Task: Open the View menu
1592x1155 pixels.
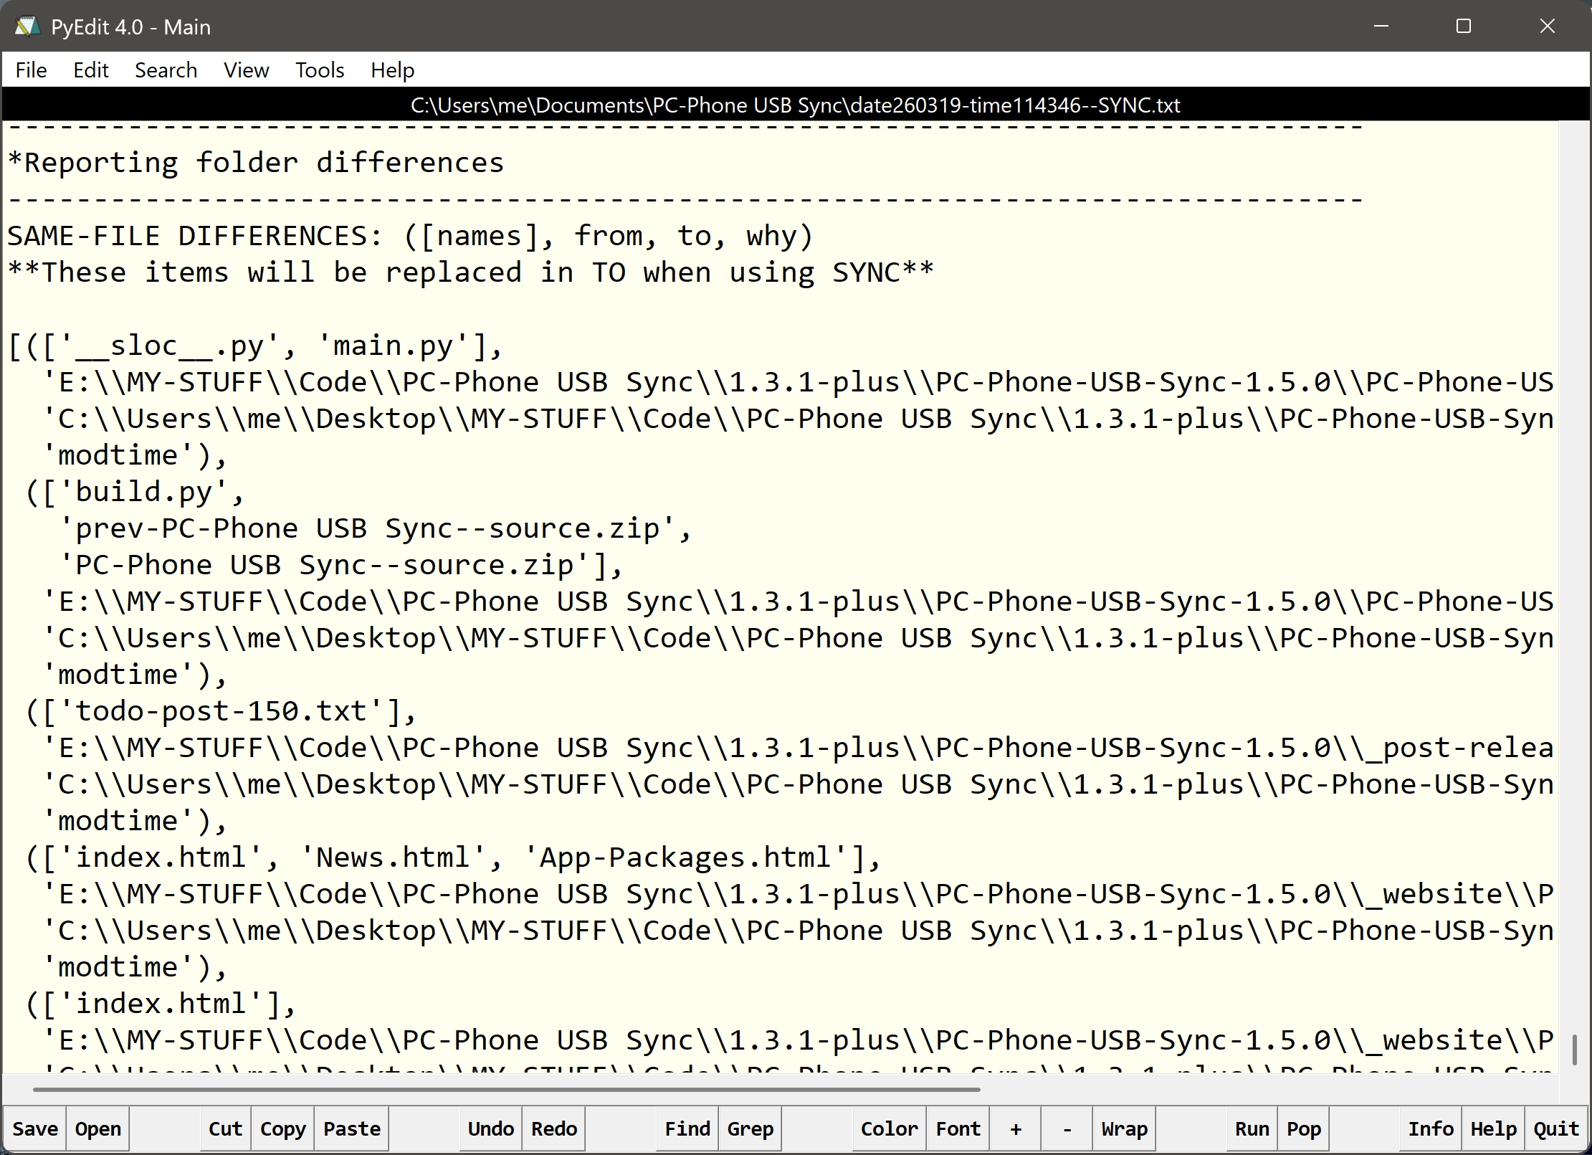Action: 246,70
